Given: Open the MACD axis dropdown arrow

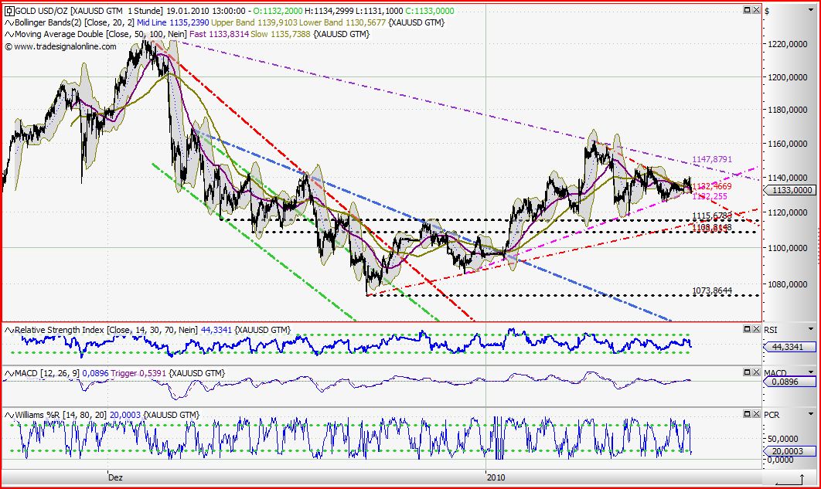Looking at the screenshot, I should click(x=812, y=373).
